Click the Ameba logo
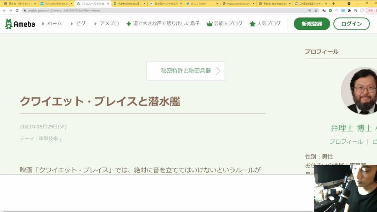Screen dimensions: 377x212 pos(20,24)
